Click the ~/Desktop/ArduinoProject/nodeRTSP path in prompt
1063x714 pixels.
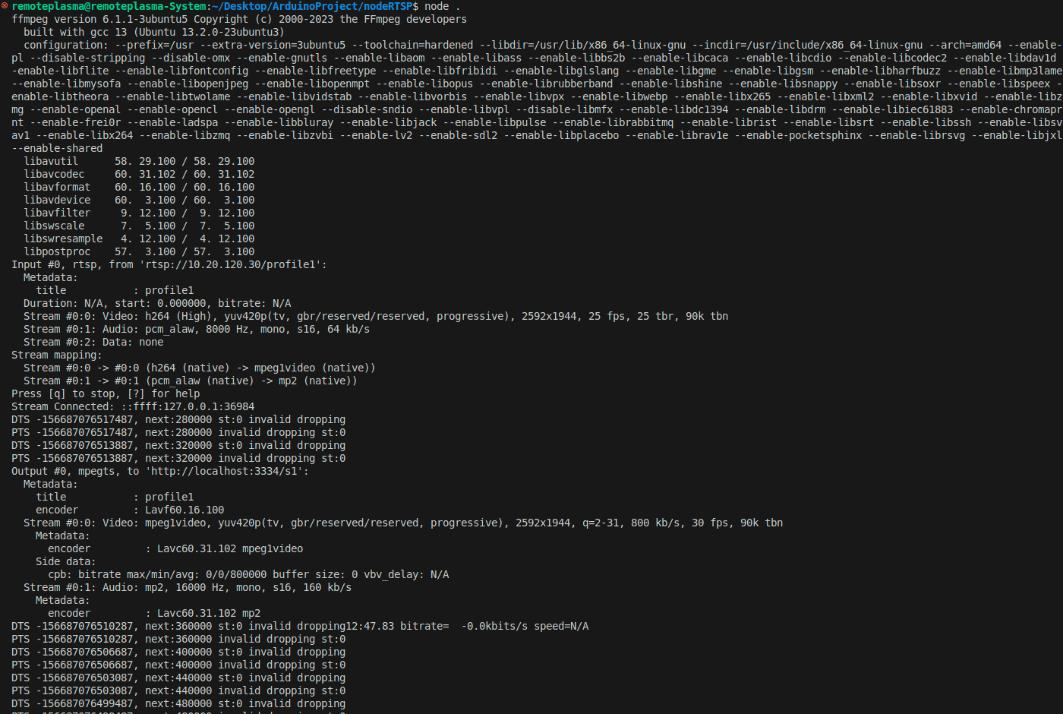[x=312, y=6]
